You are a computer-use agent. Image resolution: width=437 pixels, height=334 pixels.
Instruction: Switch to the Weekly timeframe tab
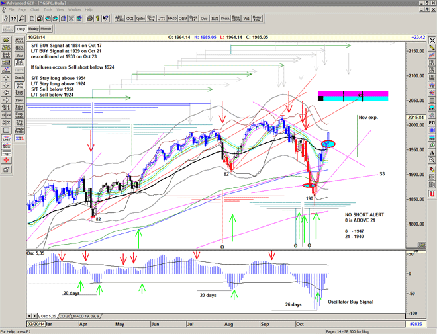pos(33,30)
